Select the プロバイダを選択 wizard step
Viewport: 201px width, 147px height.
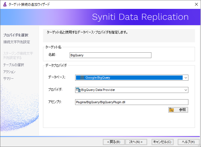pyautogui.click(x=16, y=35)
